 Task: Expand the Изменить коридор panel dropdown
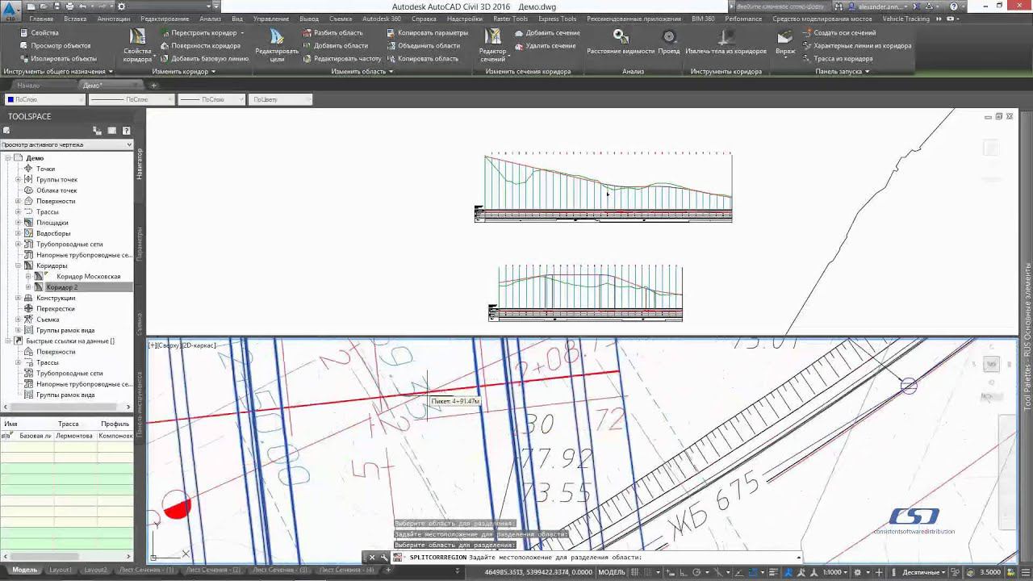tap(184, 72)
